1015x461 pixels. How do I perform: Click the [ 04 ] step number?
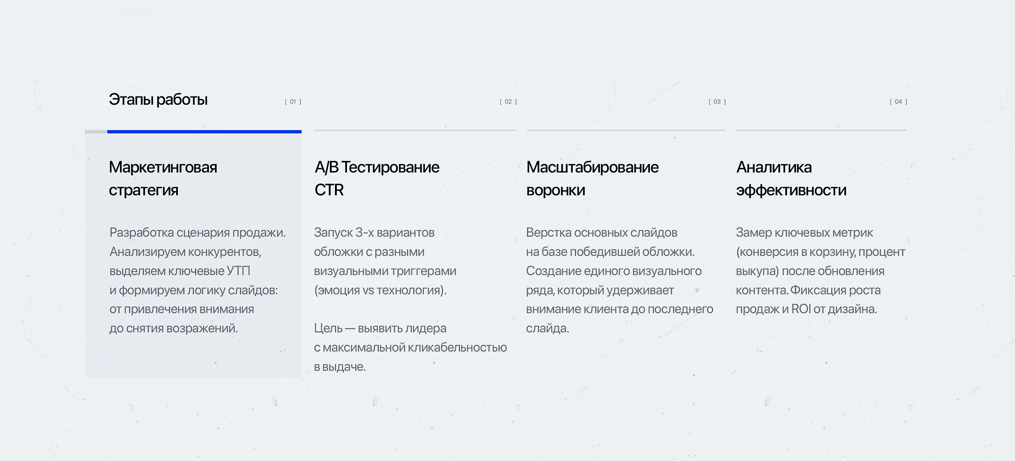(x=898, y=101)
